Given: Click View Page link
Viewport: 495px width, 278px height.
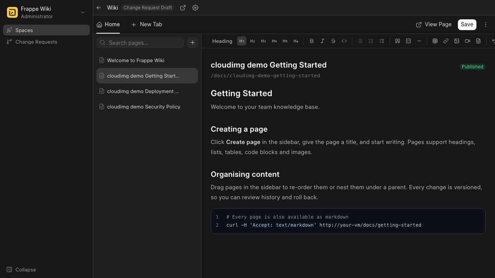Looking at the screenshot, I should pos(434,24).
